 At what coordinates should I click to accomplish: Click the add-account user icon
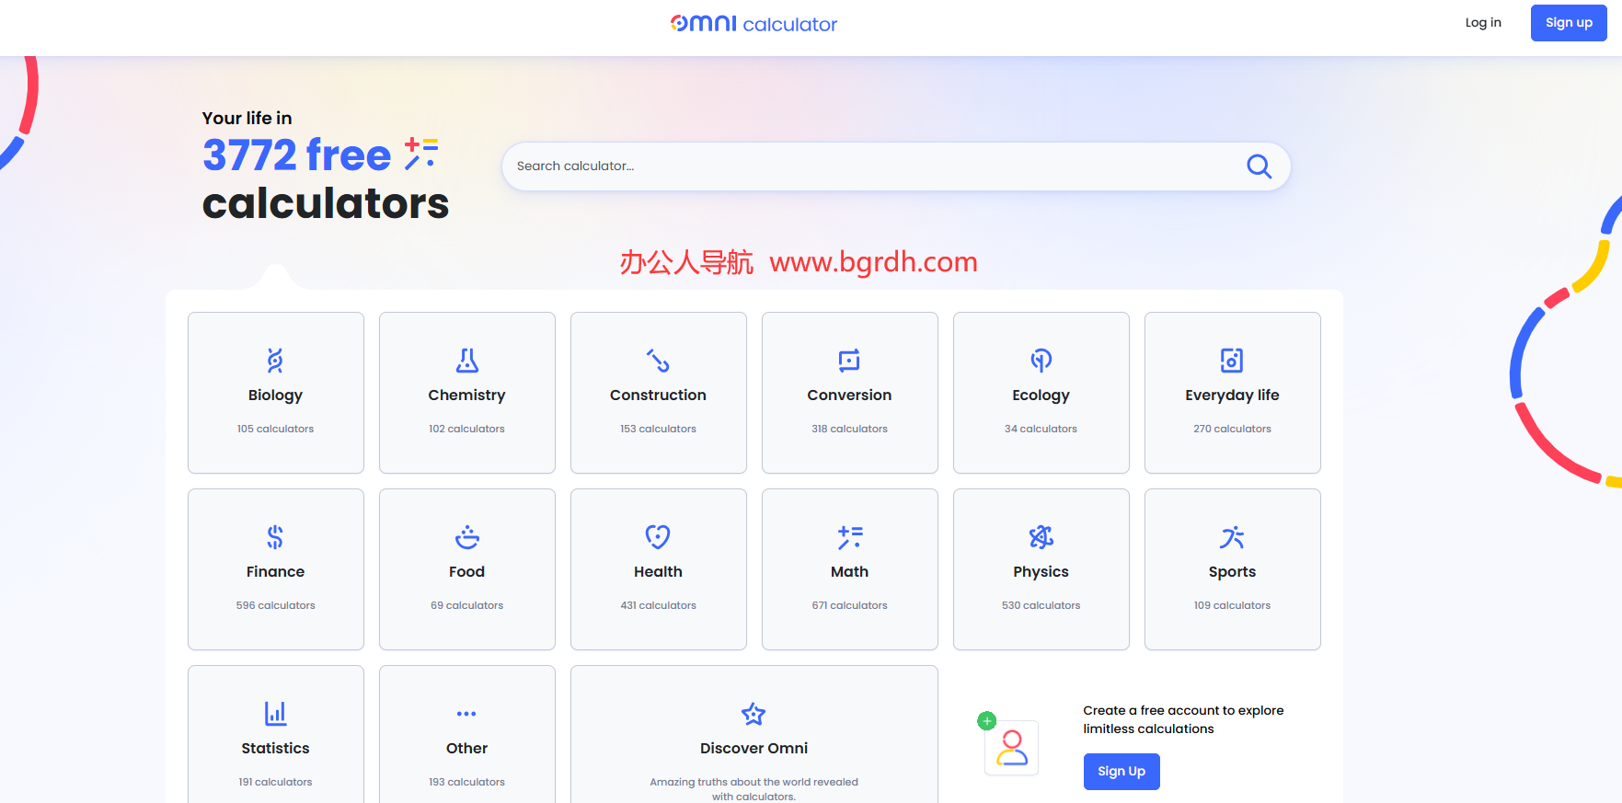click(x=1009, y=745)
